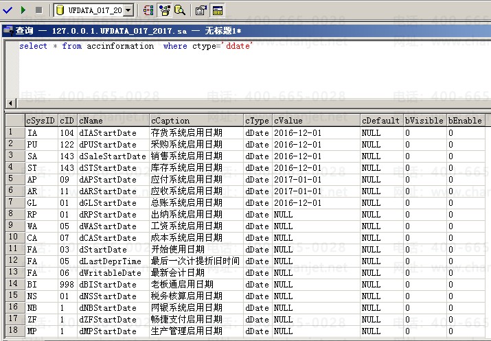Click the cValue column header
The height and width of the screenshot is (341, 491).
coord(315,121)
